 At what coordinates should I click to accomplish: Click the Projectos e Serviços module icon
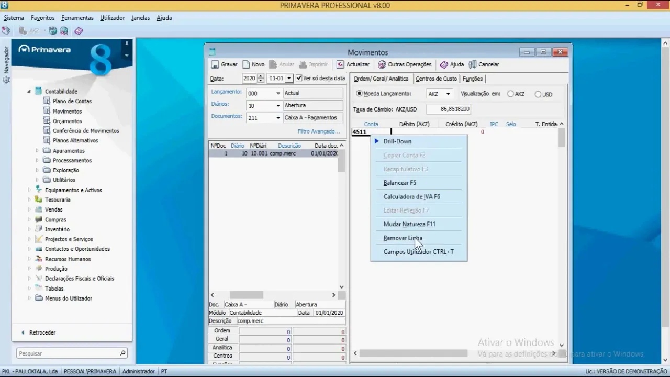(38, 239)
